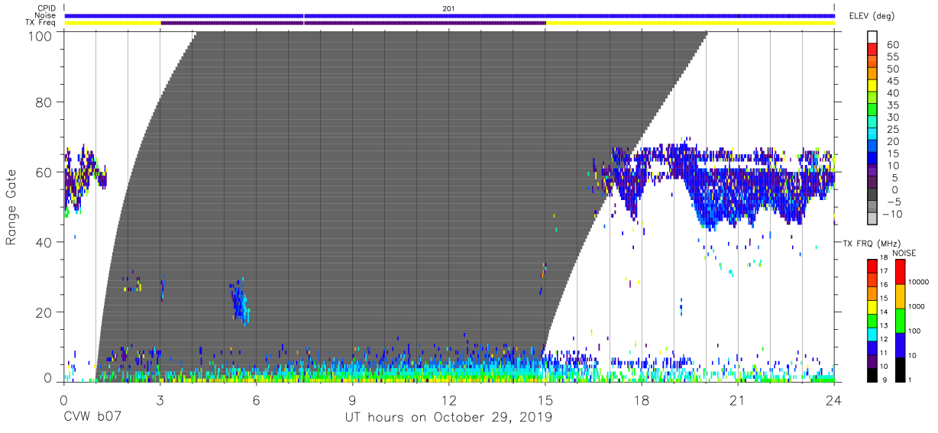Click the 'TX Freq' row label
Image resolution: width=938 pixels, height=433 pixels.
[x=40, y=23]
